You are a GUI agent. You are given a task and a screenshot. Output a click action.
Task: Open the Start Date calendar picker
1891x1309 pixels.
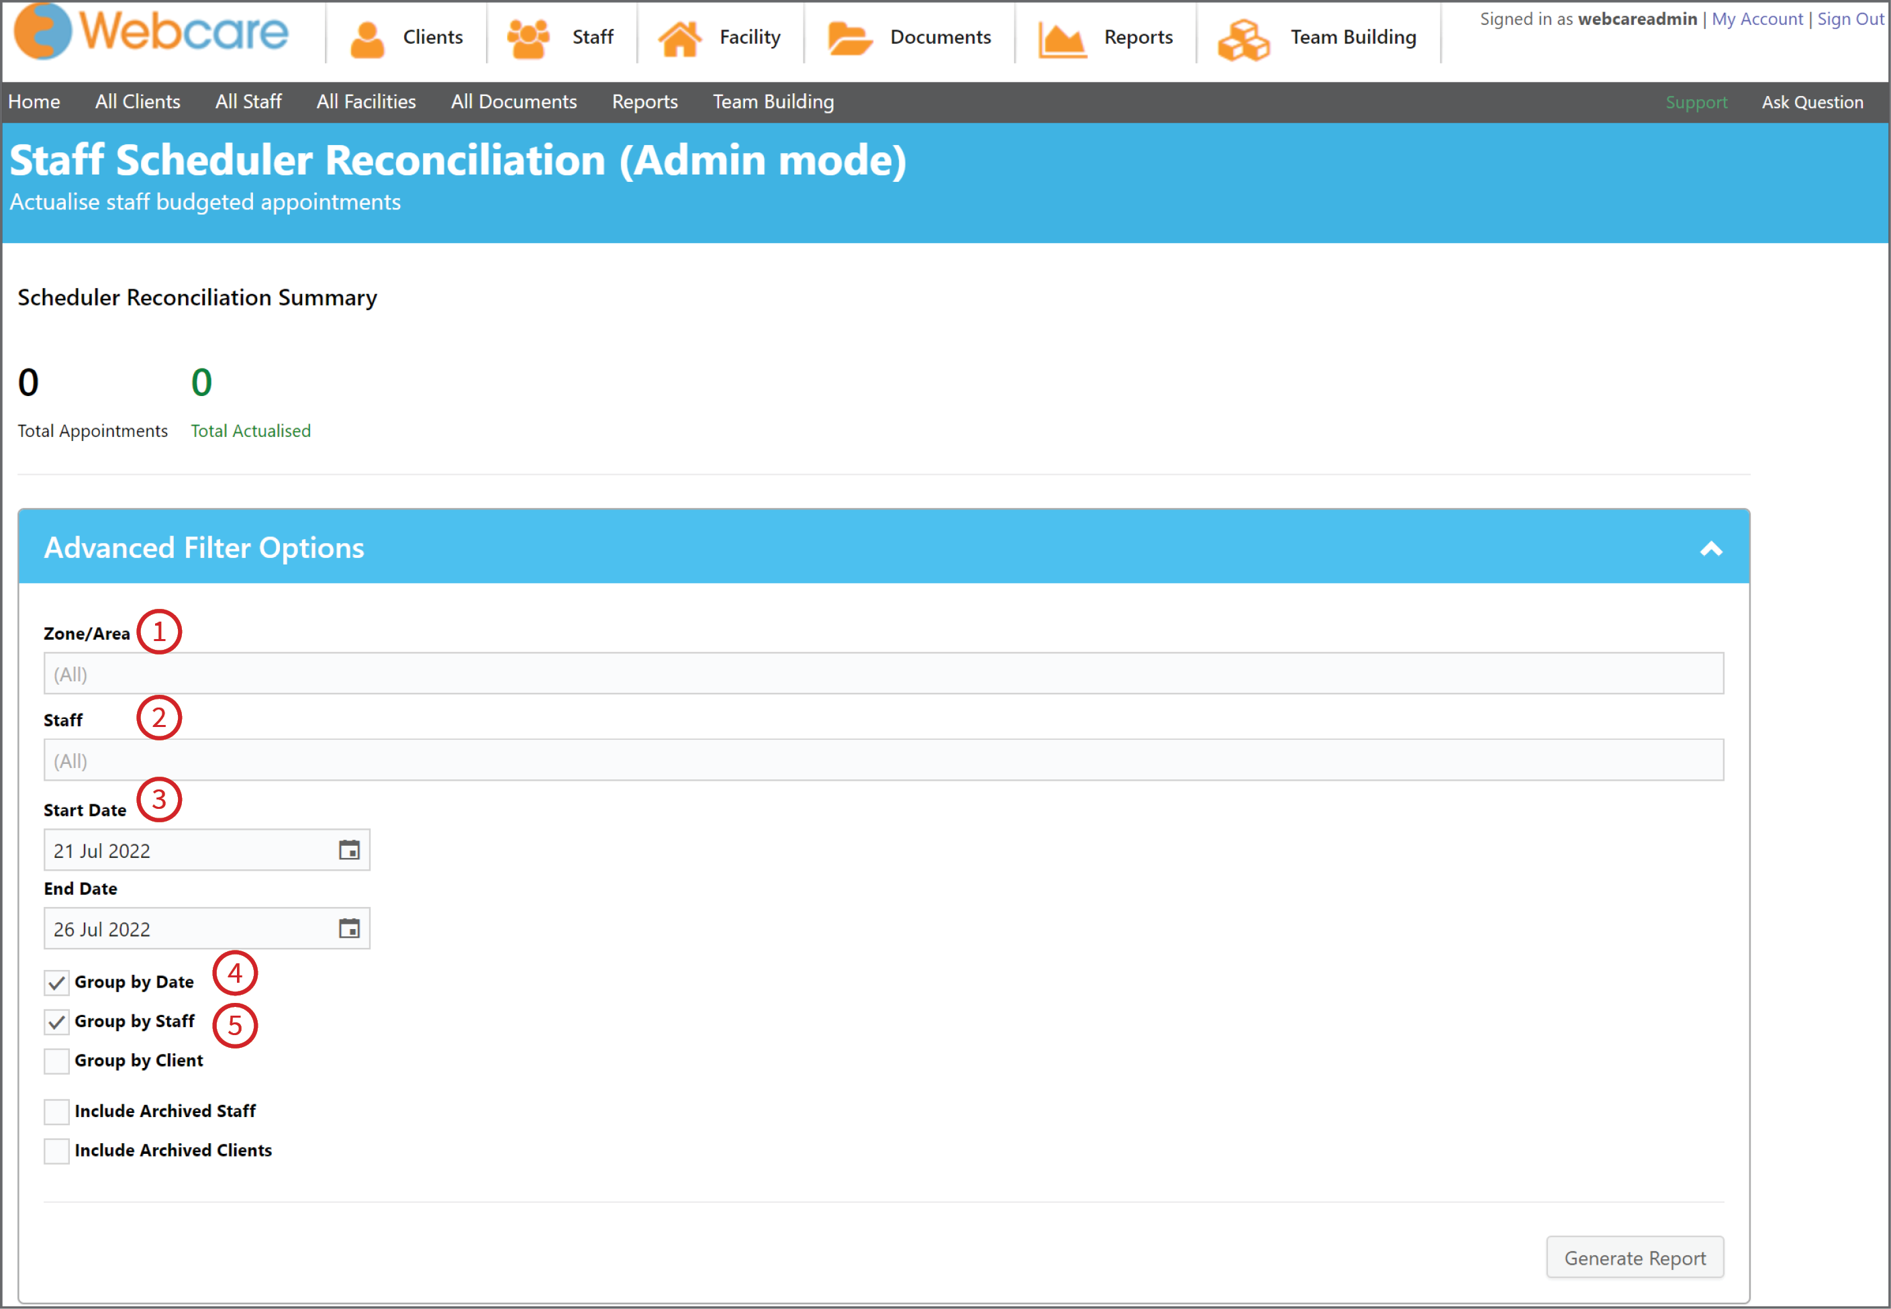click(x=349, y=850)
